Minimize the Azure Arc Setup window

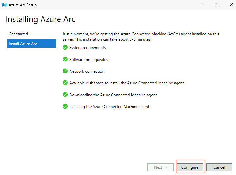coord(202,5)
